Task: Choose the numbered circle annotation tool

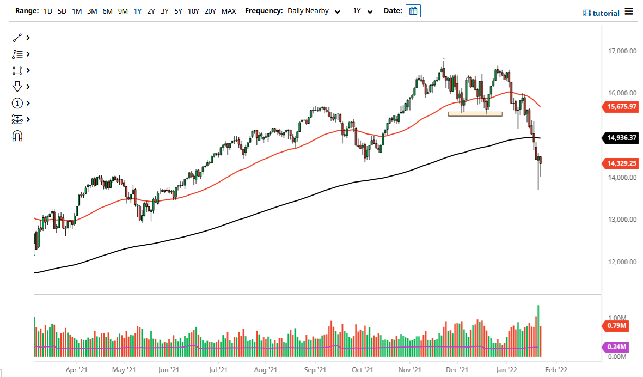Action: 17,103
